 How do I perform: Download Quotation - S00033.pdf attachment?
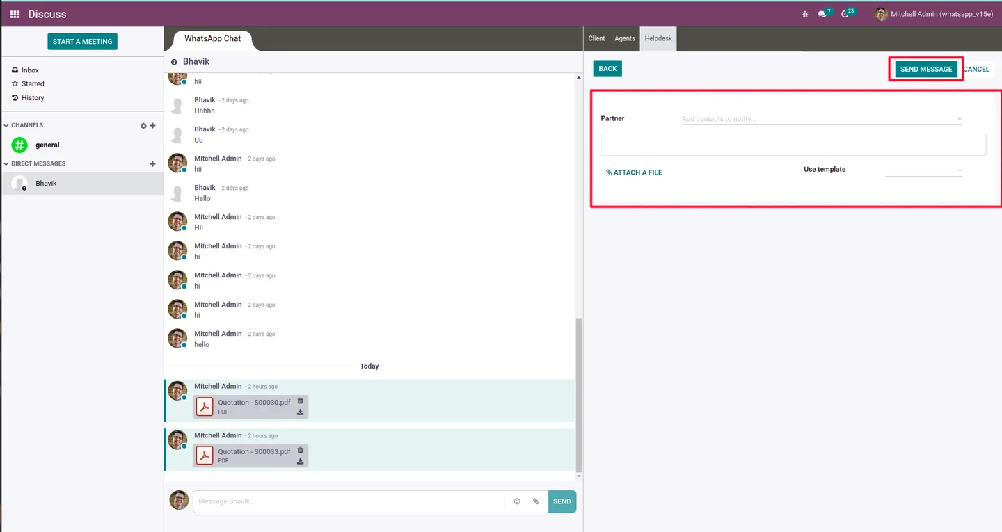[301, 462]
